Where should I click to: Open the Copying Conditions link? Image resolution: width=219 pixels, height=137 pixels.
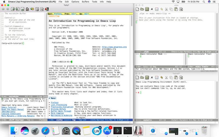pyautogui.click(x=11, y=114)
